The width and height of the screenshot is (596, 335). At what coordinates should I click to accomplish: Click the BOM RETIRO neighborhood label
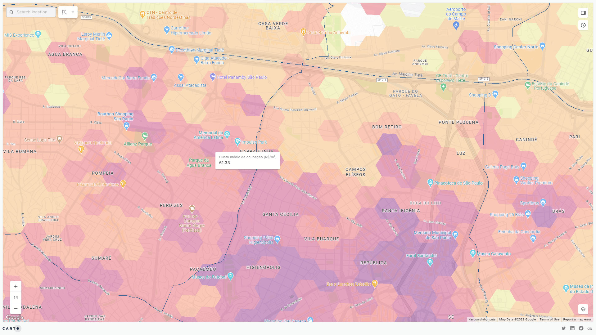point(387,127)
